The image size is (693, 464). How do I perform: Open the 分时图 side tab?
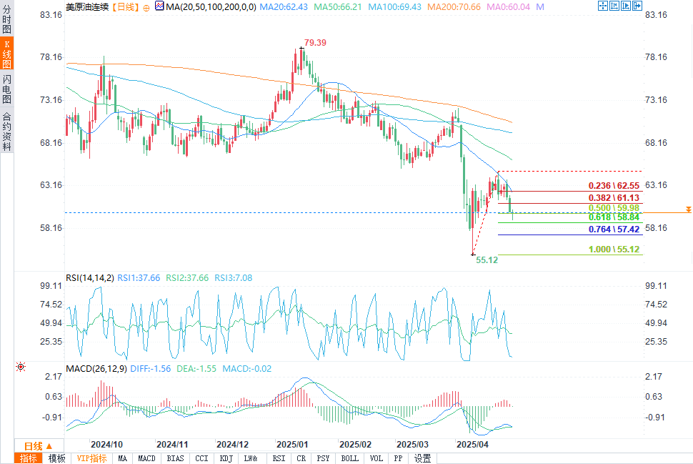[x=6, y=19]
